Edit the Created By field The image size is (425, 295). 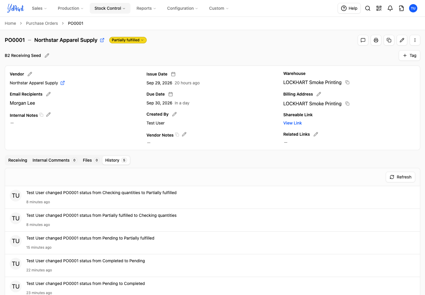[174, 114]
